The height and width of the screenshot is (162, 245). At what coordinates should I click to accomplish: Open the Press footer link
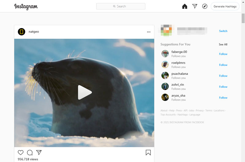pyautogui.click(x=179, y=110)
